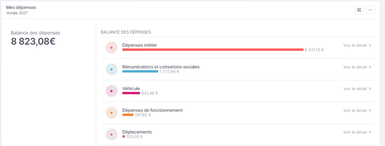Click the Mes dépenses widget title

tap(21, 7)
